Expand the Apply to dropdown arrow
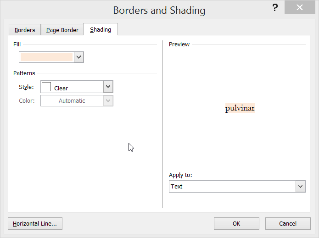The height and width of the screenshot is (238, 319). click(301, 186)
